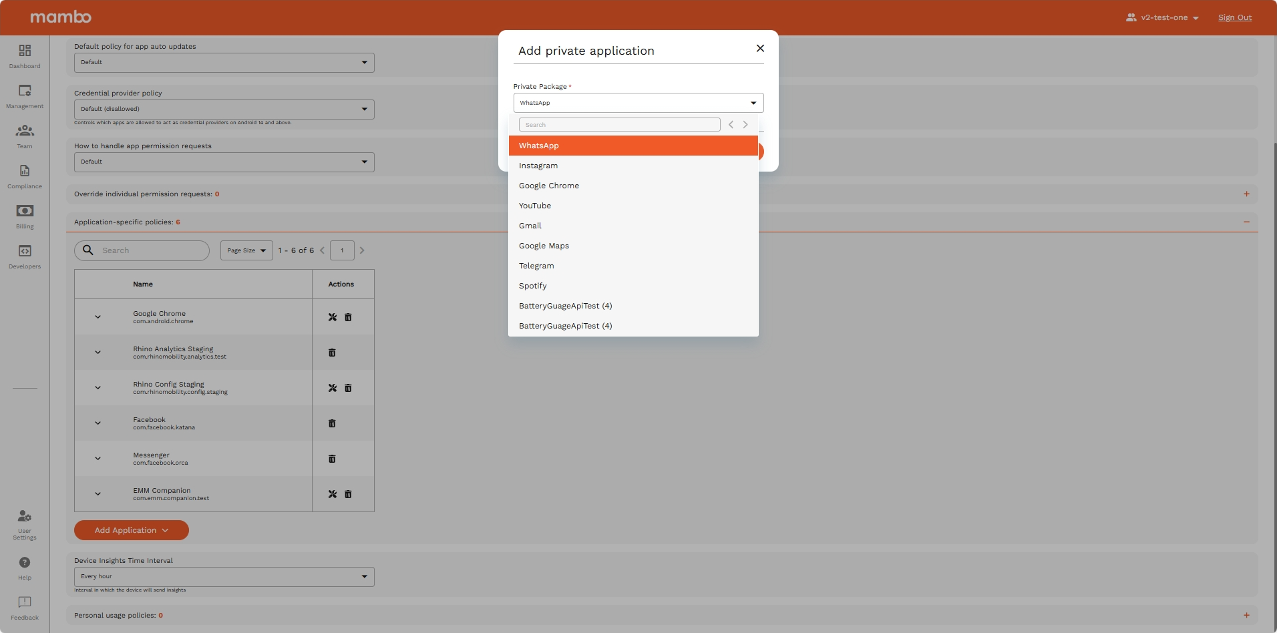Click the Add Application button

(132, 530)
